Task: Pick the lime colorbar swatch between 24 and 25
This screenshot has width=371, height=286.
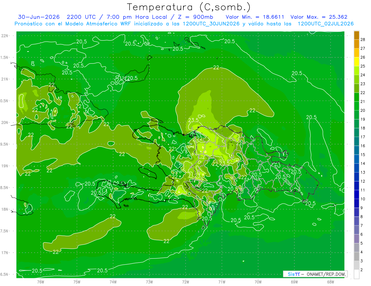Action: point(356,71)
